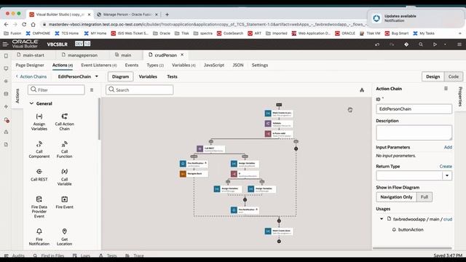Screen dimensions: 466x262
Task: Edit the action chain ID field
Action: pos(414,109)
